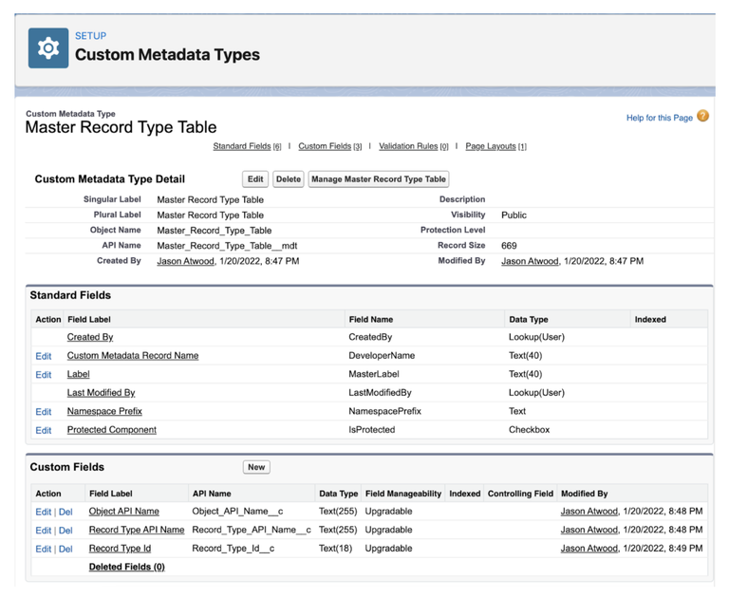Open the Record Type API Name link
Image resolution: width=729 pixels, height=598 pixels.
(137, 530)
